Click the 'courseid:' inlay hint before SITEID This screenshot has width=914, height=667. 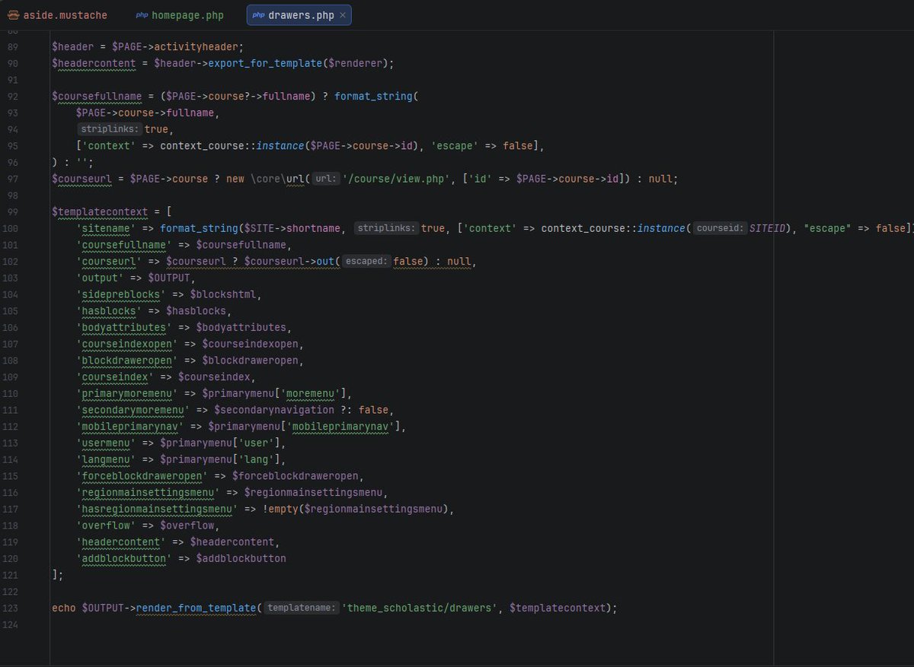coord(719,228)
